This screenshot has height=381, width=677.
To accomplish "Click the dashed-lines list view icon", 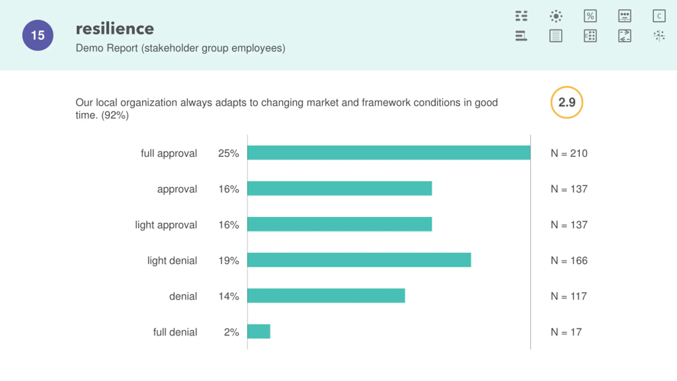I will pos(521,16).
